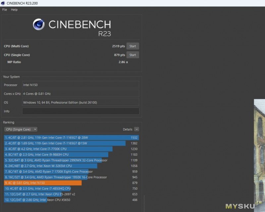265x212 pixels.
Task: Click the score 1532 in ranking
Action: click(134, 138)
